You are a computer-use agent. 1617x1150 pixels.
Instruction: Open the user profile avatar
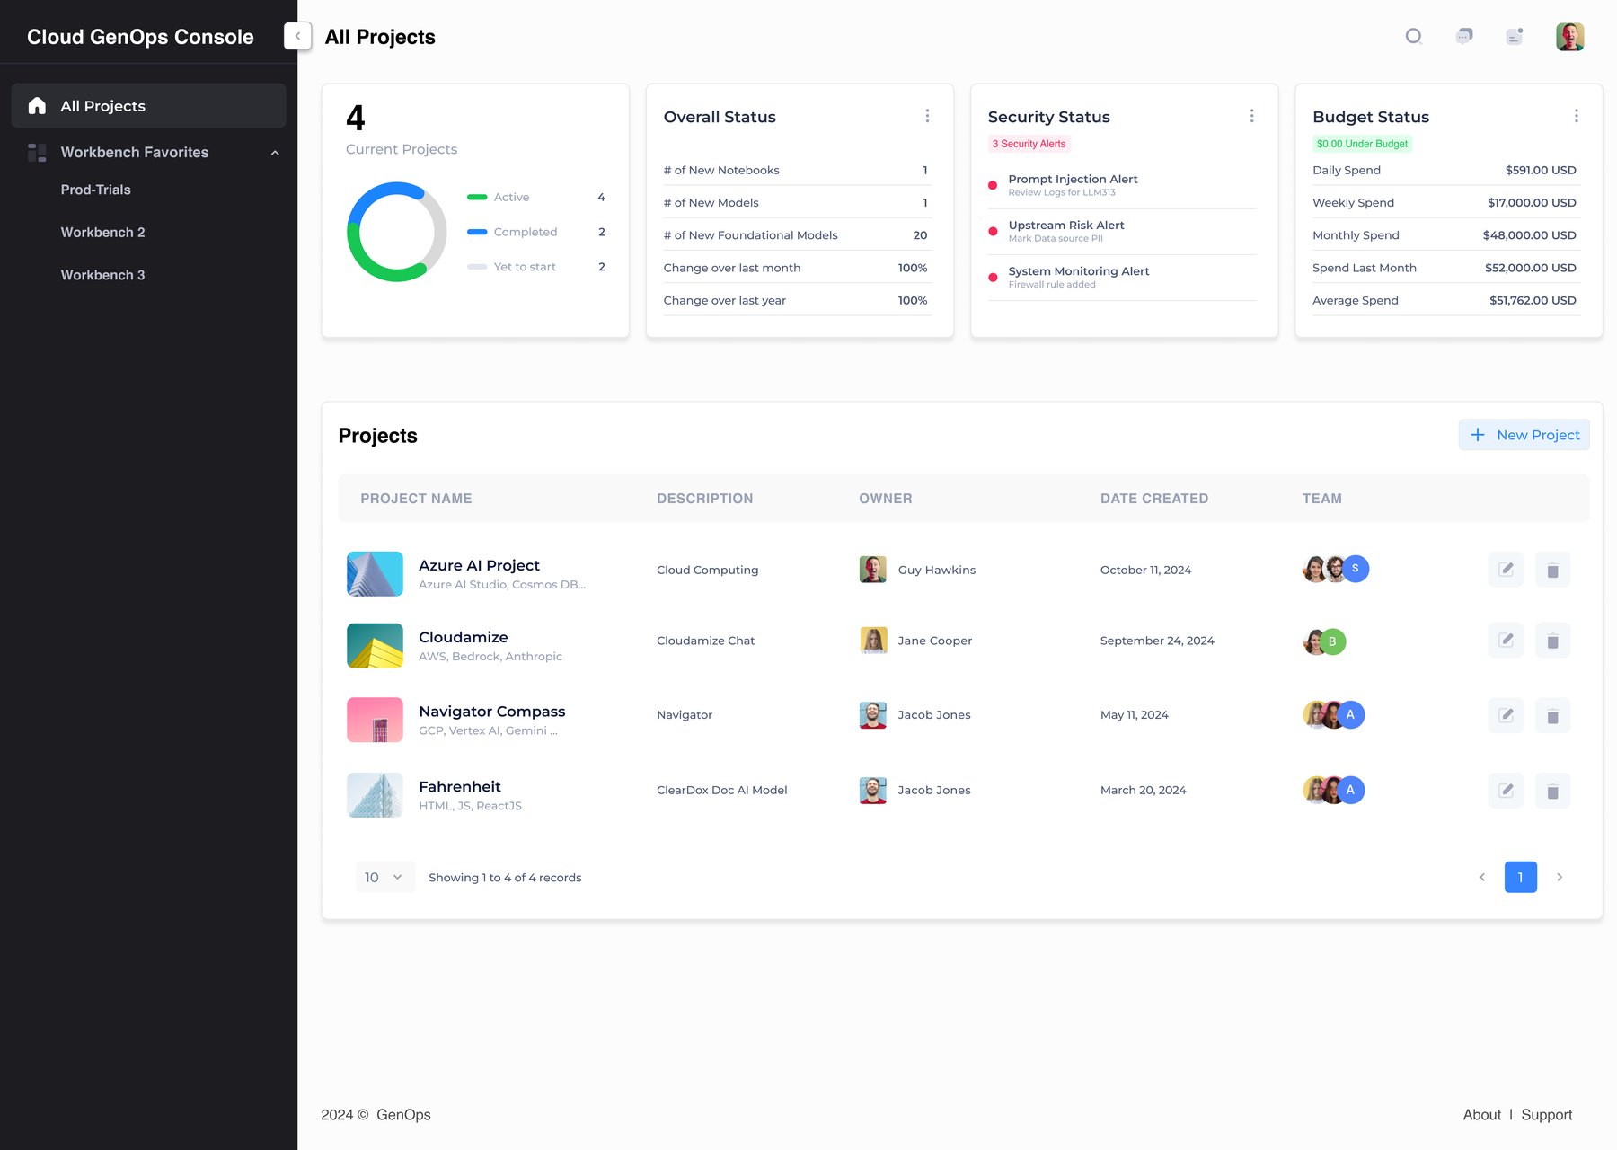[1569, 37]
